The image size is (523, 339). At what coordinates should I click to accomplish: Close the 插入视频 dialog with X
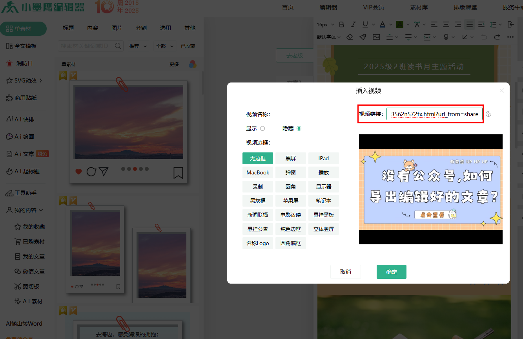501,91
